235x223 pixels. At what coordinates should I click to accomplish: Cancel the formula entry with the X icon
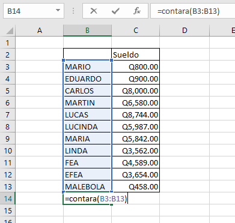[94, 11]
